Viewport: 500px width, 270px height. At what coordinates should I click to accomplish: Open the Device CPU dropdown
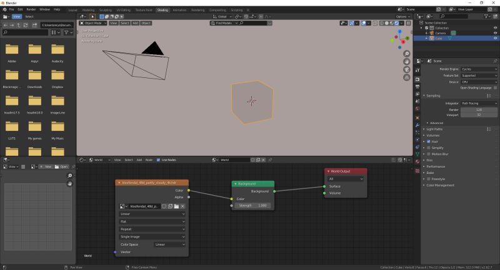pyautogui.click(x=479, y=82)
